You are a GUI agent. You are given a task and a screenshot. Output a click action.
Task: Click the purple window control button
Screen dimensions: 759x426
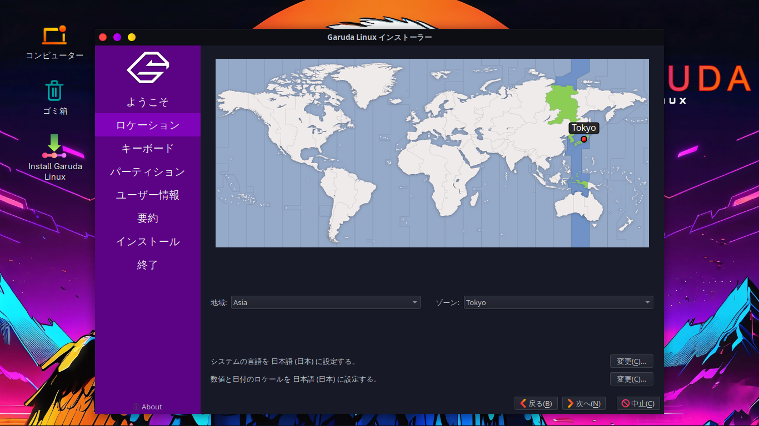tap(117, 37)
